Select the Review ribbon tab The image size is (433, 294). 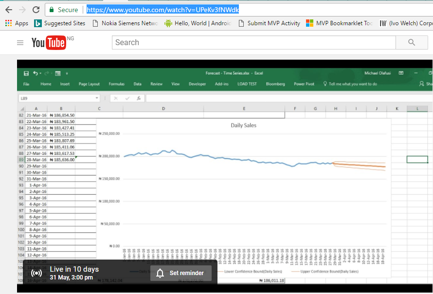(x=156, y=84)
